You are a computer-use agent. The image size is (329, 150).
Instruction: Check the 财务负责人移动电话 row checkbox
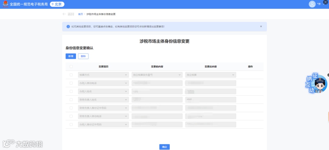71,116
